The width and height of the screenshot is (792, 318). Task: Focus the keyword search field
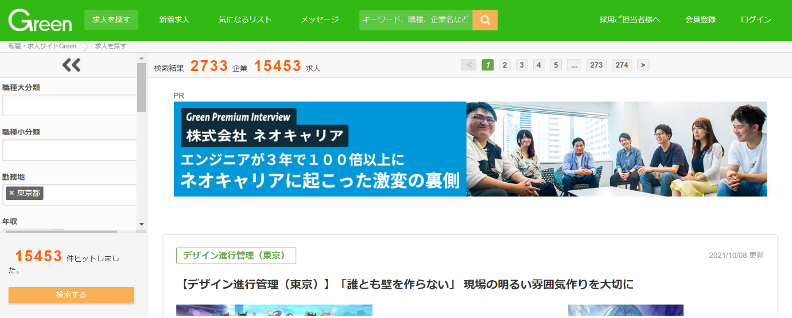(416, 20)
